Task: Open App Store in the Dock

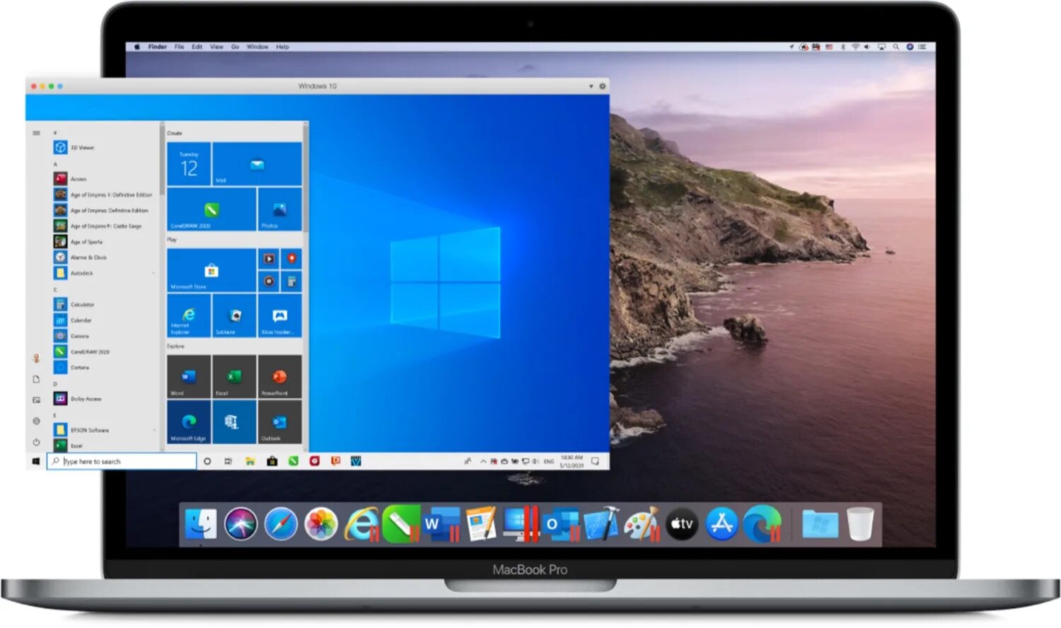Action: pos(722,525)
